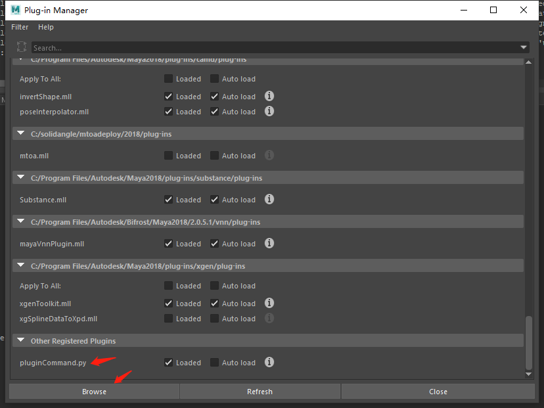This screenshot has width=544, height=408.
Task: Click the scroll up arrow of plug-in list
Action: coord(529,62)
